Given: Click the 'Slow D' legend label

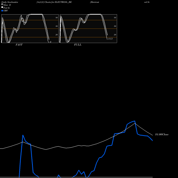Looking at the screenshot, I should [x=7, y=5].
